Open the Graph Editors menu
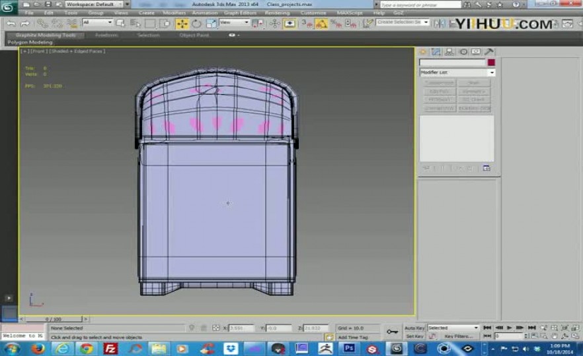Screen dimensions: 583x356 tap(240, 13)
